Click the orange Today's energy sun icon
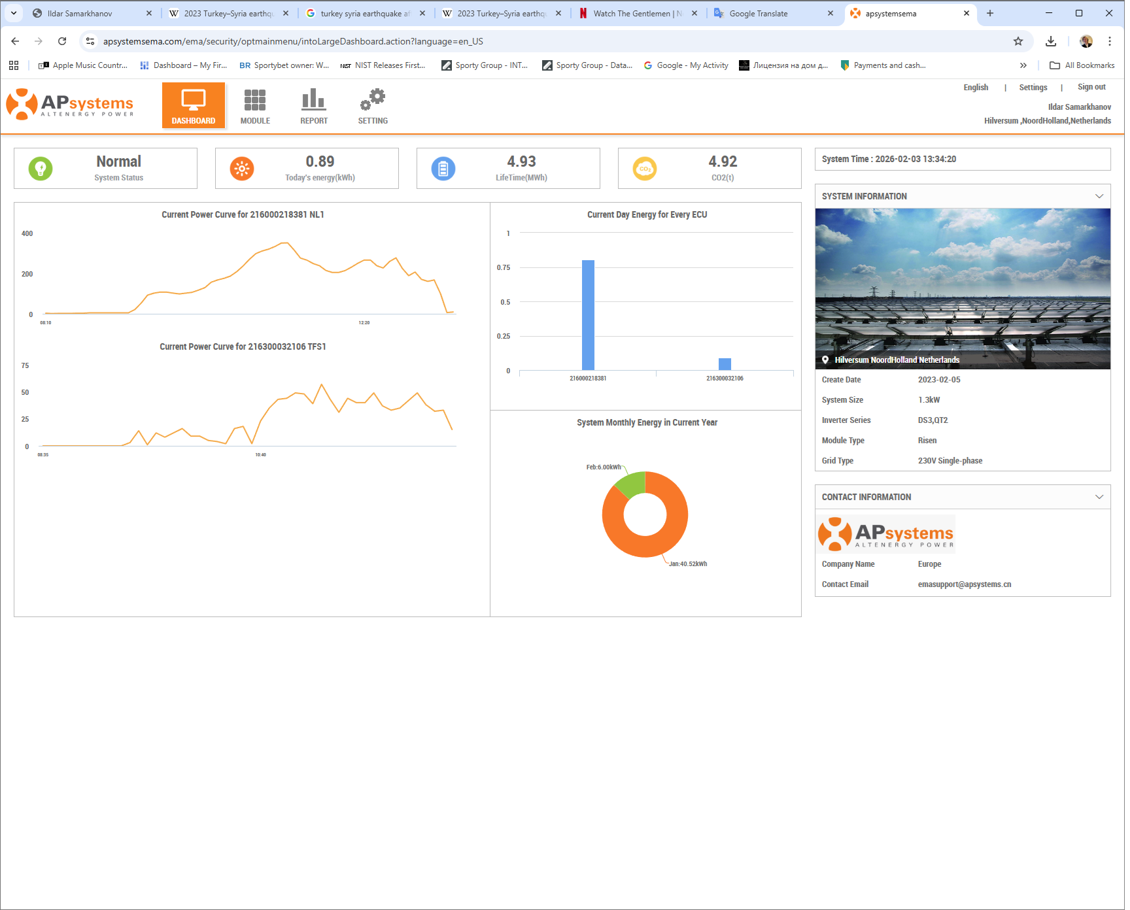The height and width of the screenshot is (910, 1130). point(242,169)
